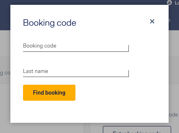Click the user profile icon in header

click(x=169, y=2)
